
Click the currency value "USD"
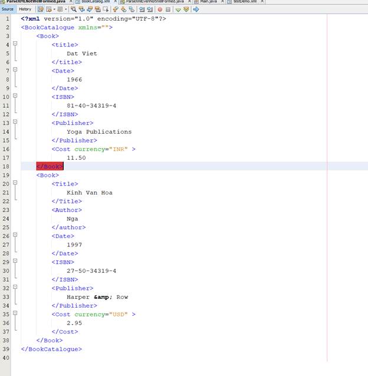[x=119, y=314]
